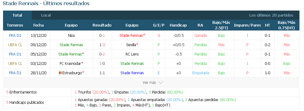This screenshot has width=304, height=111.
Task: Open Los últimos 20 partidos selector
Action: click(271, 15)
